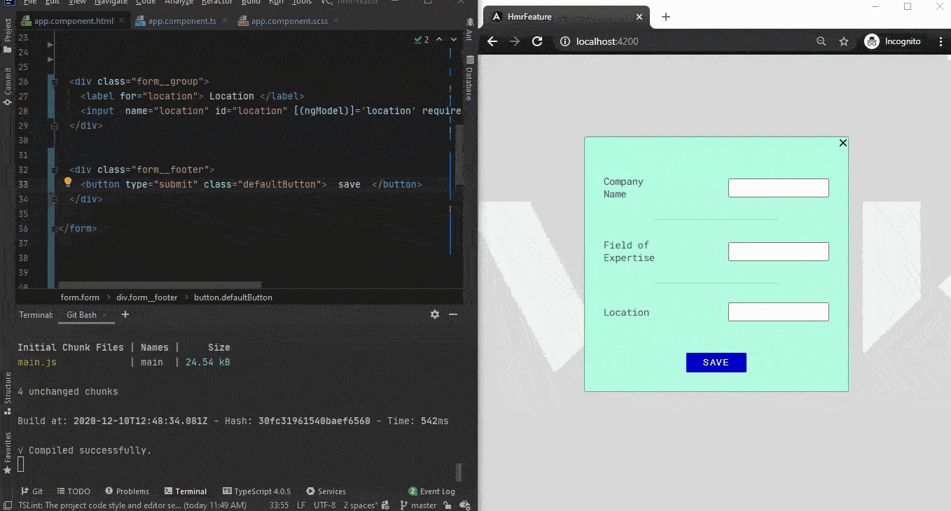Open the UTF-8 encoding selector
This screenshot has height=511, width=951.
pos(324,505)
